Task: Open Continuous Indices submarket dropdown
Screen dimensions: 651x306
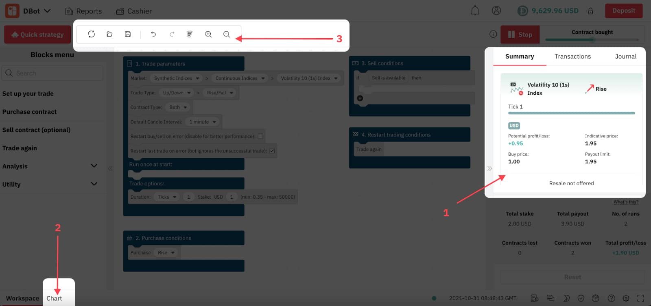Action: click(240, 78)
